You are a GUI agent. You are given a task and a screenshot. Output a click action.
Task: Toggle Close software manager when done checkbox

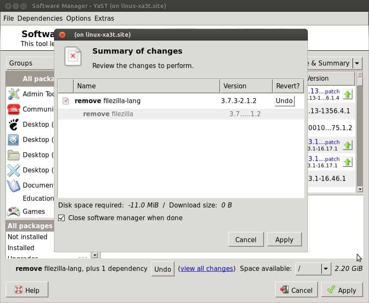(x=62, y=218)
